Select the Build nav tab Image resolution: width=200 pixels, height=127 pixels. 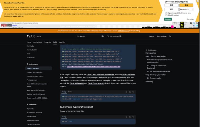(x=55, y=42)
